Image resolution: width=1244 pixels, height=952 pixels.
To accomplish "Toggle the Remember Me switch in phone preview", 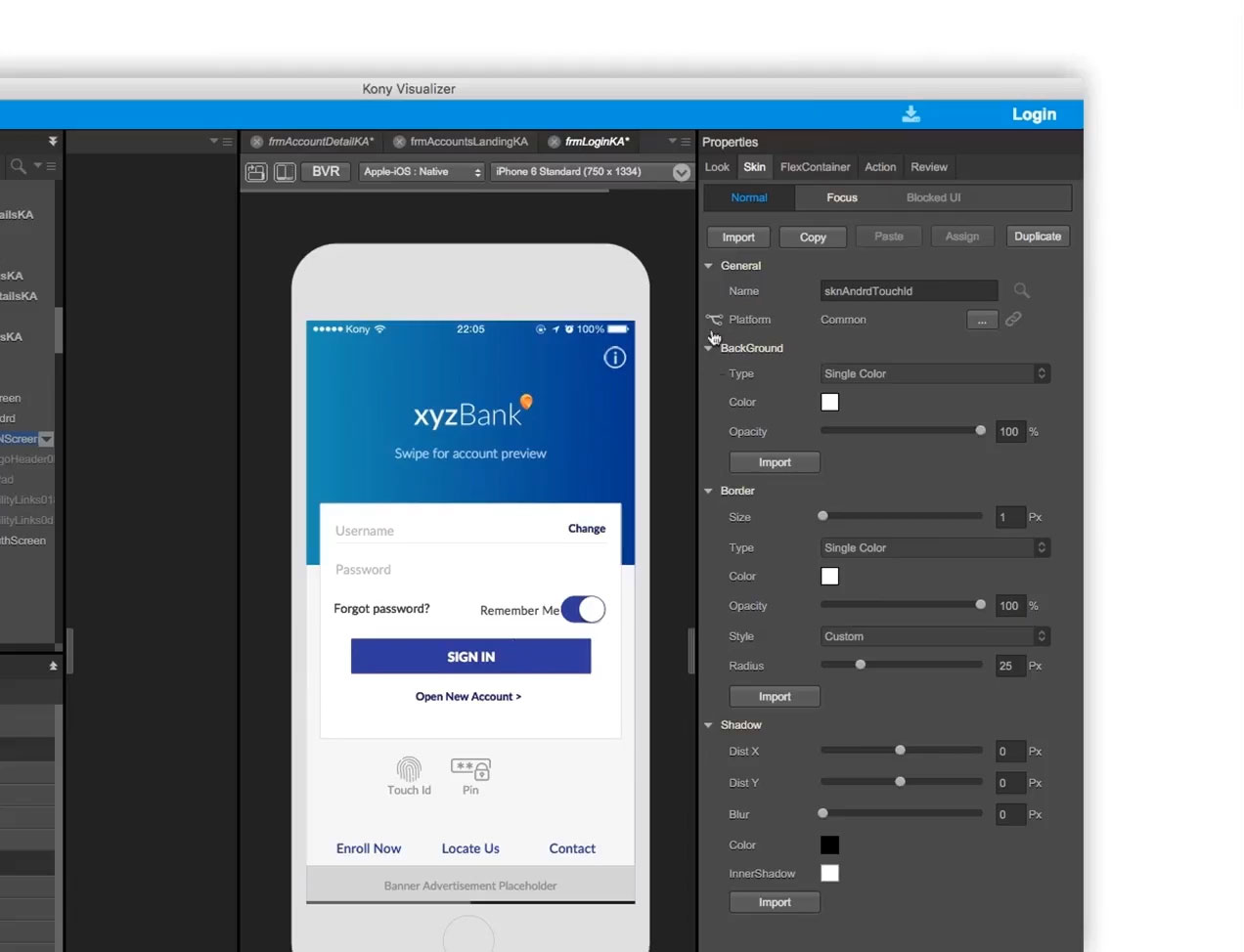I will pyautogui.click(x=584, y=610).
